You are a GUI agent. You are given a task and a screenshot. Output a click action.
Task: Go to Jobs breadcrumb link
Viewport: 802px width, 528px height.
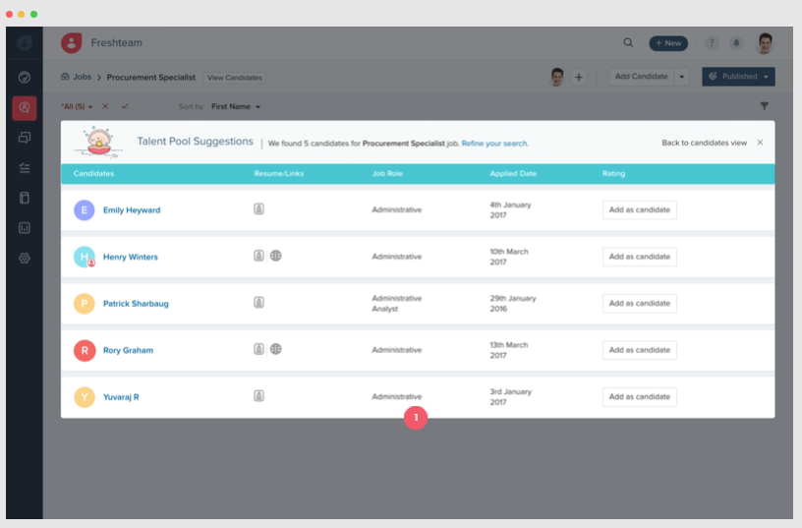[77, 77]
